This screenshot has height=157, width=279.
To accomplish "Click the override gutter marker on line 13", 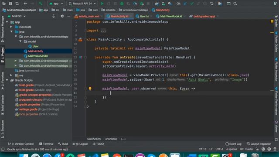I will click(x=81, y=57).
